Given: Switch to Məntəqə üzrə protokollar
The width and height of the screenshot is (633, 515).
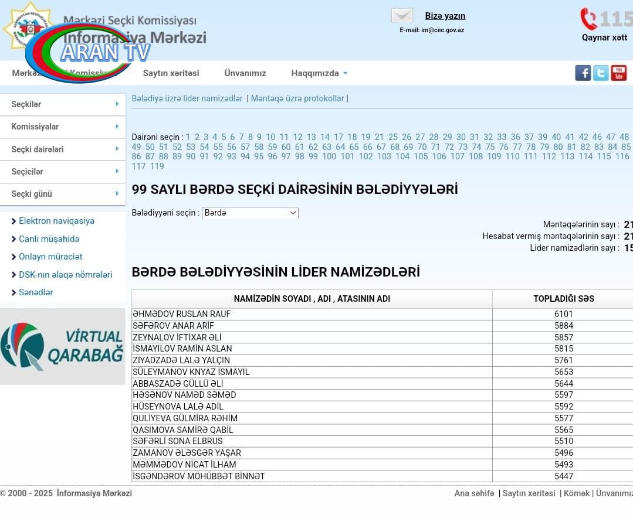Looking at the screenshot, I should coord(297,98).
